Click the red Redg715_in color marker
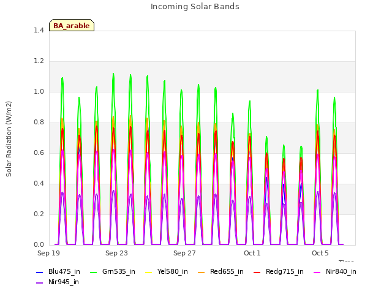 click(x=257, y=272)
